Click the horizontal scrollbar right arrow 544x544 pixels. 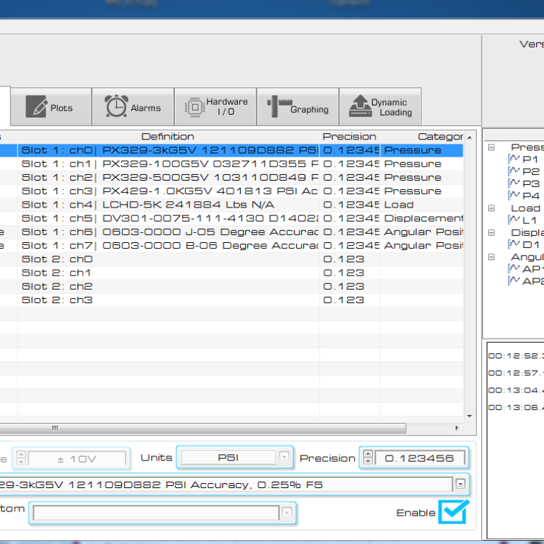tap(457, 428)
